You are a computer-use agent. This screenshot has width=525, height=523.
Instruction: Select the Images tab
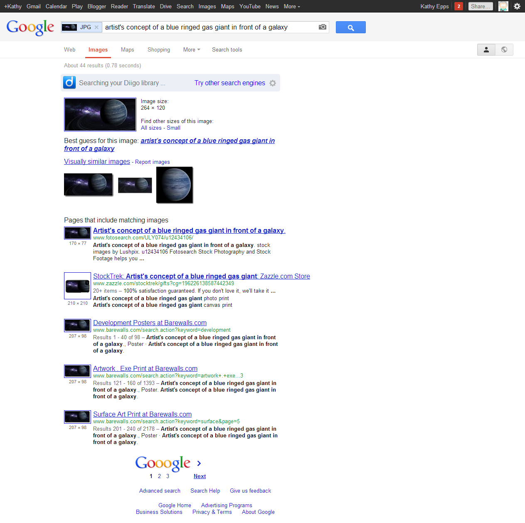tap(98, 49)
